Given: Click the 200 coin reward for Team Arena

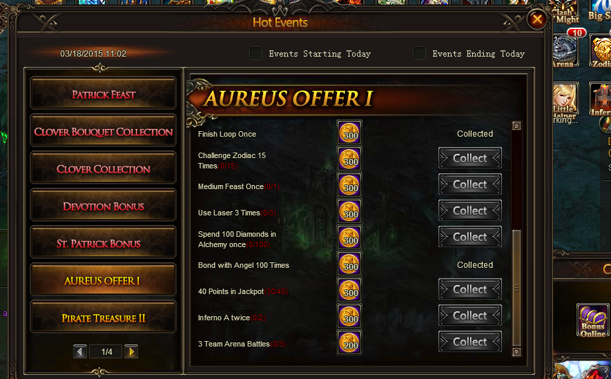Looking at the screenshot, I should pyautogui.click(x=349, y=342).
